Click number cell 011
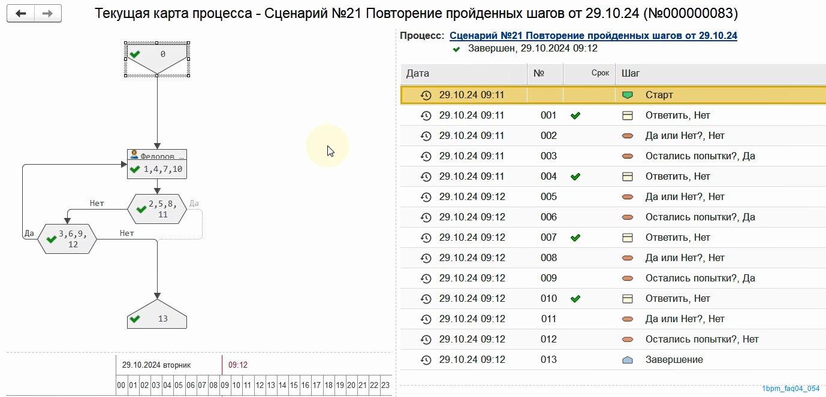Screen dimensions: 826x397 (x=548, y=319)
